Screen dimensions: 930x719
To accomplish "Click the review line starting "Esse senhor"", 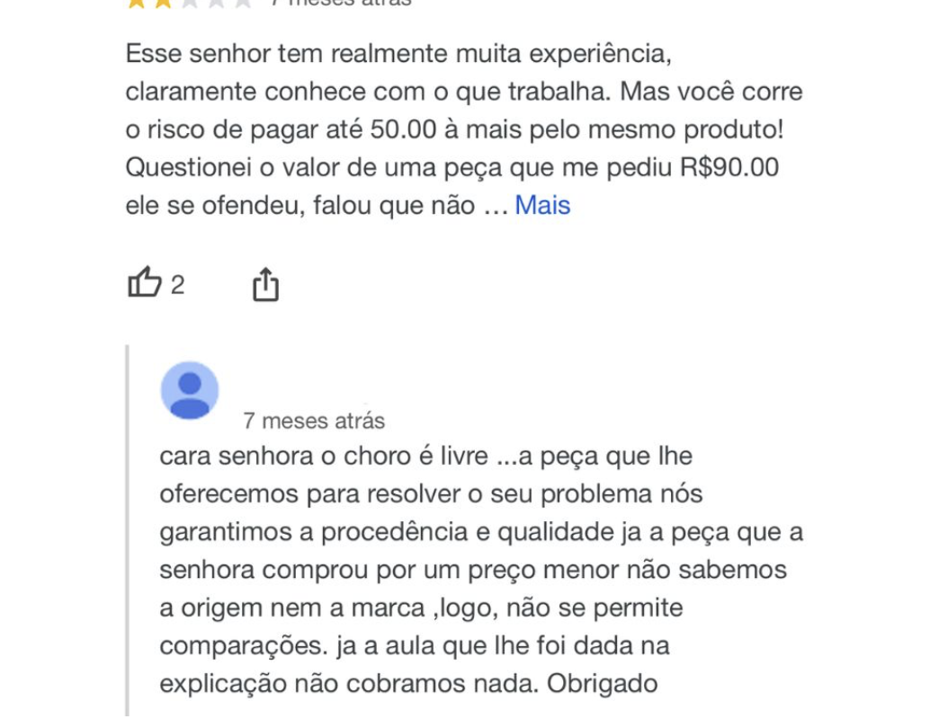I will pos(398,54).
